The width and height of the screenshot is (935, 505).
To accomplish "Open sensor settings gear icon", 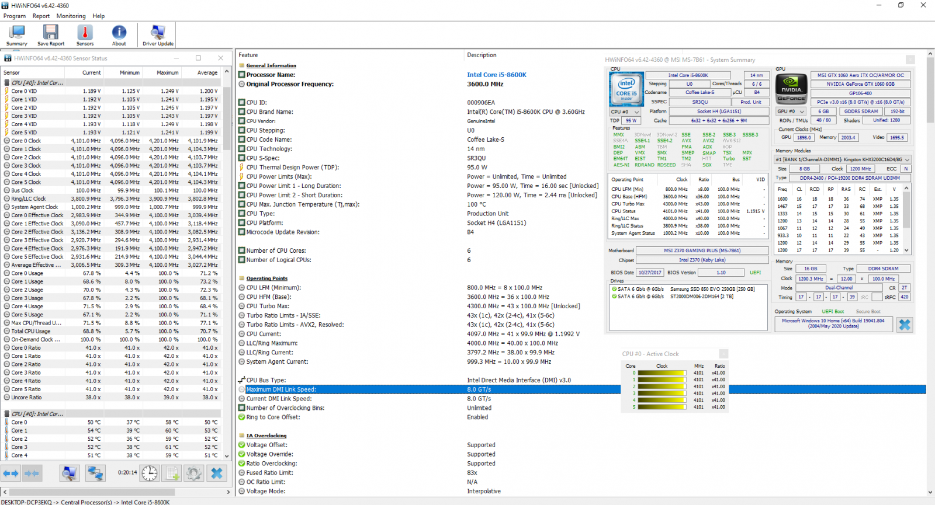I will [x=193, y=473].
